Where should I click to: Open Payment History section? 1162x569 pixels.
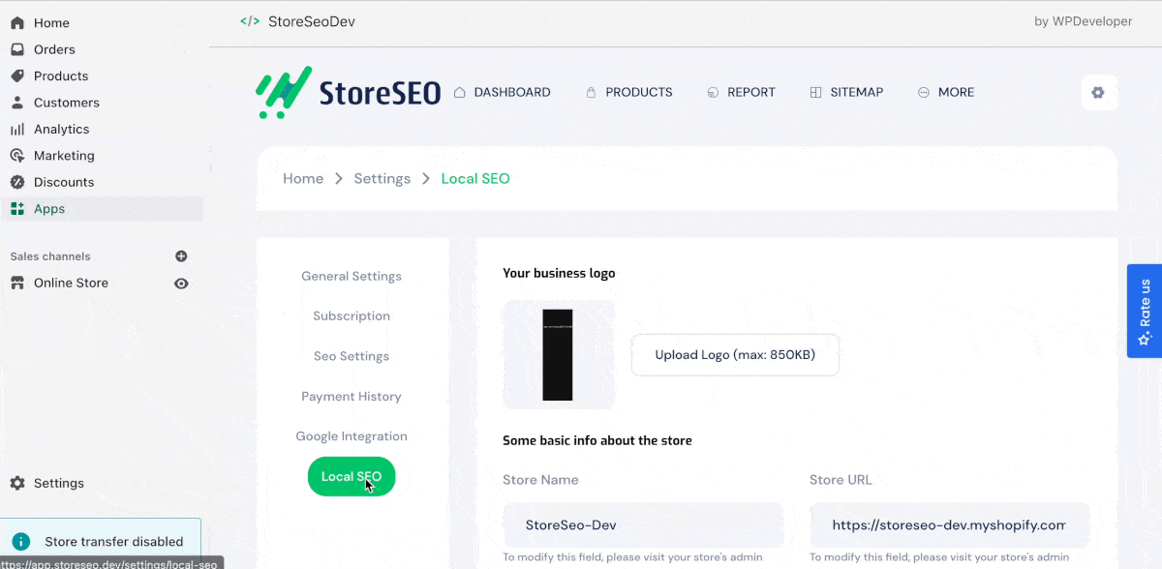[x=352, y=396]
